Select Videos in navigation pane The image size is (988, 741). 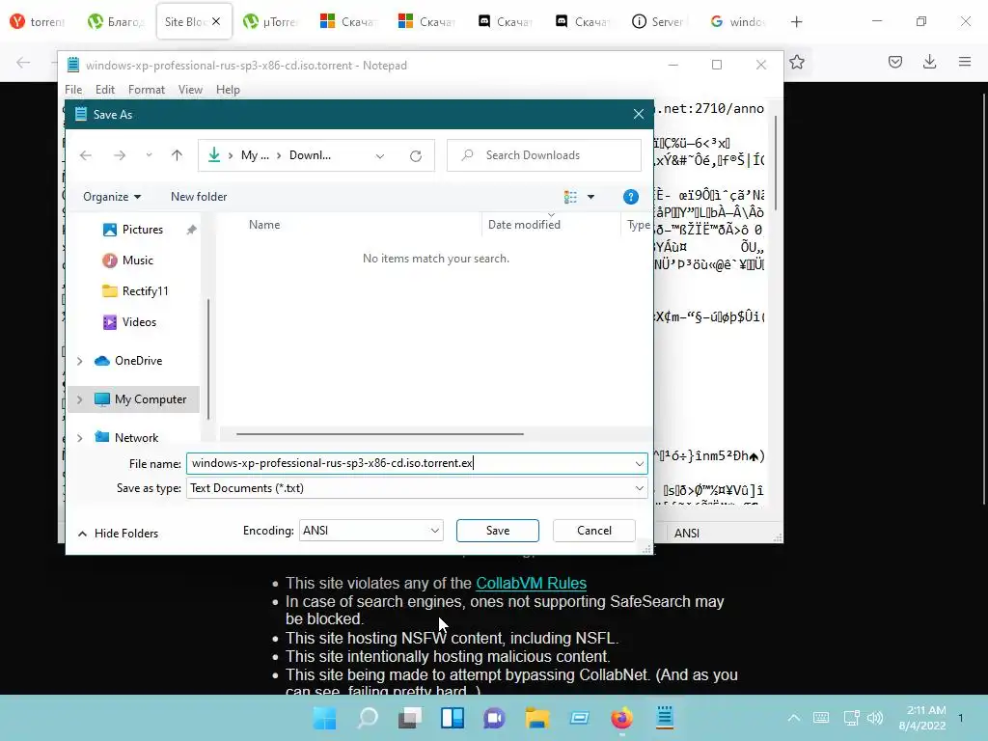tap(139, 322)
